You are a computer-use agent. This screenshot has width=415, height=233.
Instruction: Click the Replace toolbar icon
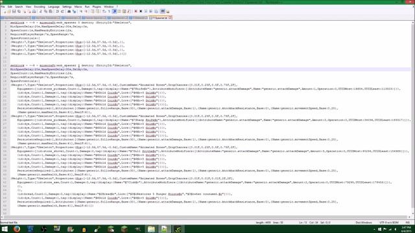pyautogui.click(x=74, y=12)
